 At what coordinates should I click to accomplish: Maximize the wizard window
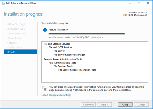coord(139,3)
